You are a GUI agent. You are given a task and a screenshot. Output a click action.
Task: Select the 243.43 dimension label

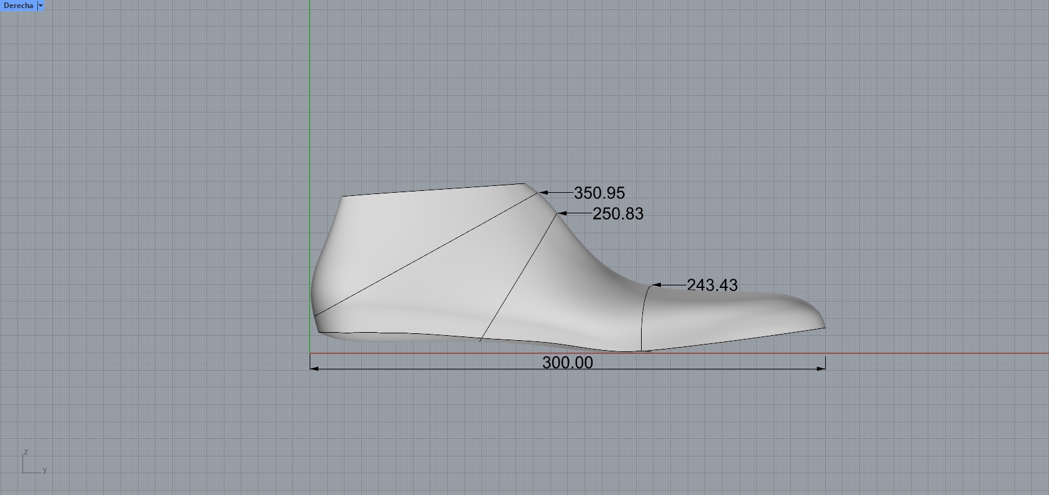pyautogui.click(x=713, y=285)
